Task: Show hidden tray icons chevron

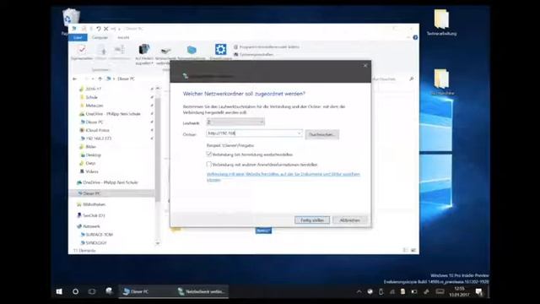Action: click(x=359, y=291)
